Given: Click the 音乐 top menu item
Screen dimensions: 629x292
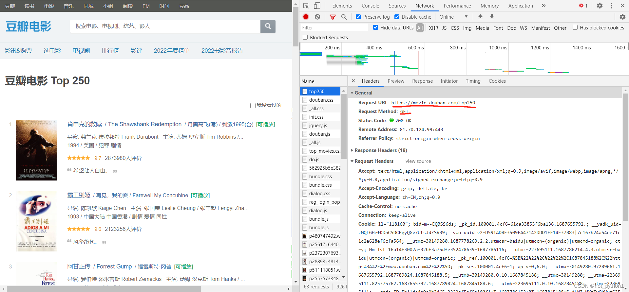Looking at the screenshot, I should tap(68, 6).
